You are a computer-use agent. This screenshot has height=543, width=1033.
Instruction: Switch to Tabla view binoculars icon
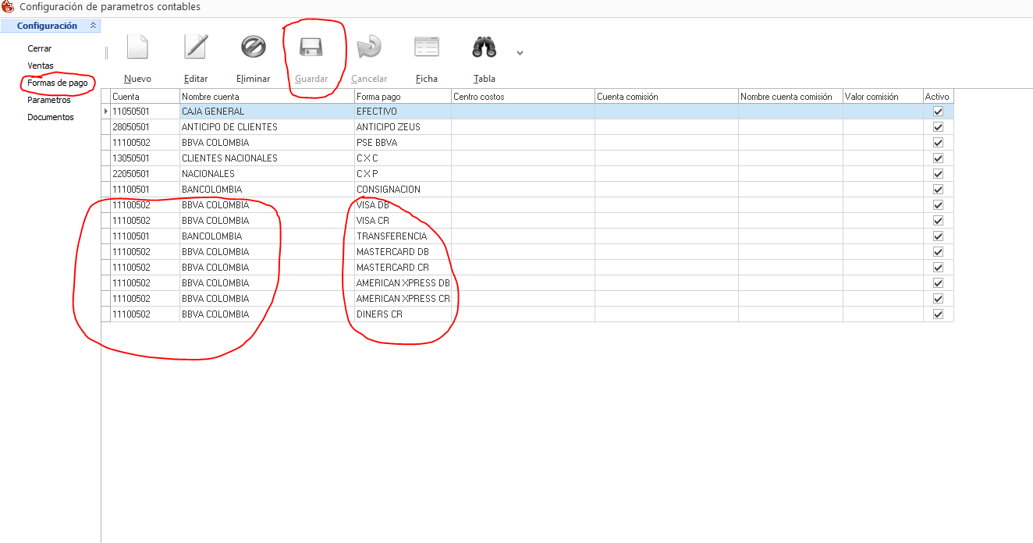[x=484, y=48]
